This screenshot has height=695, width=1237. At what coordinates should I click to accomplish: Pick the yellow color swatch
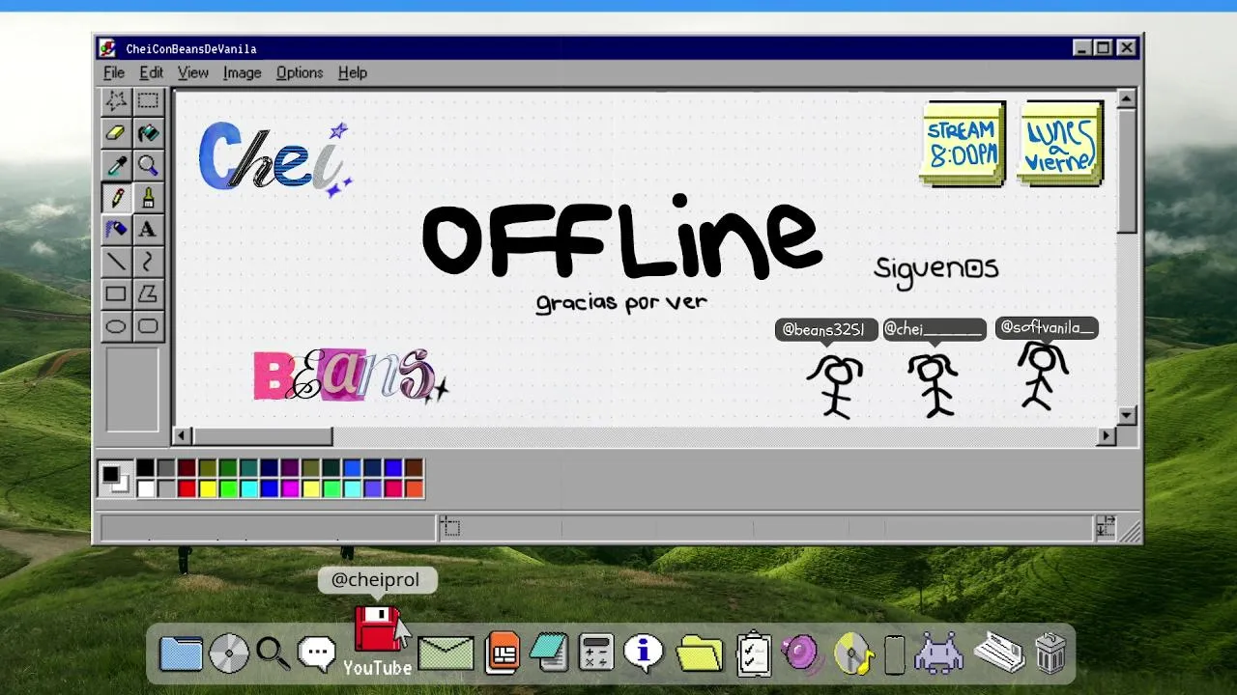point(207,488)
